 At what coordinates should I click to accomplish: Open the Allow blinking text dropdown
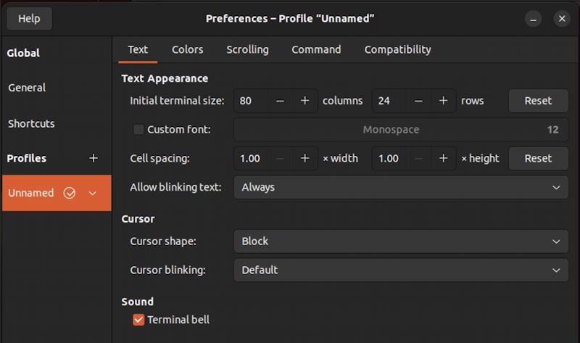tap(401, 187)
